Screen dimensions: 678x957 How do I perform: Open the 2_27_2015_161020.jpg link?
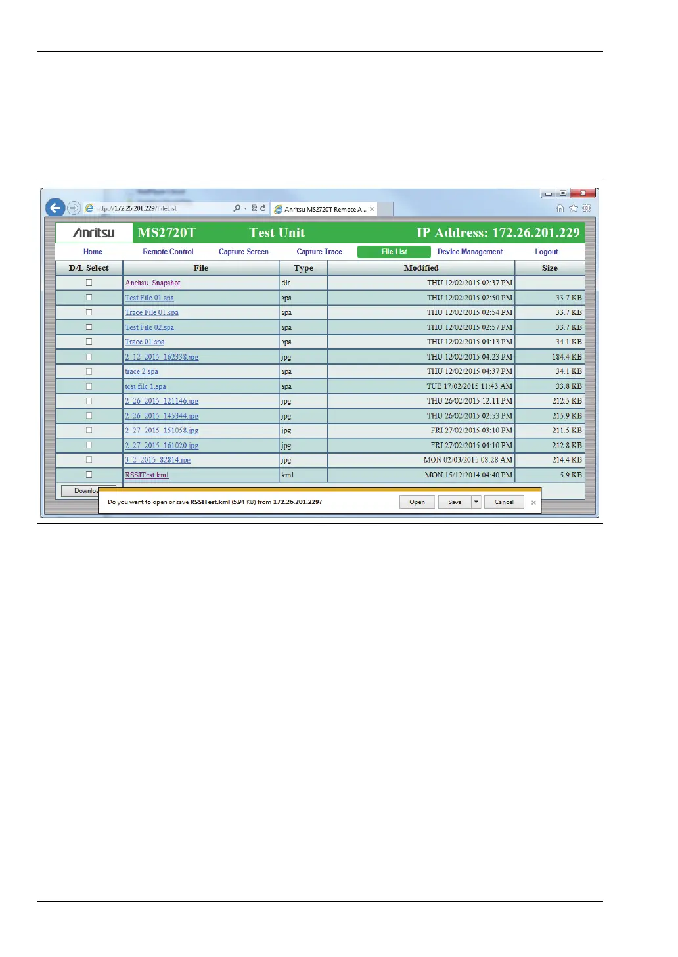coord(162,445)
